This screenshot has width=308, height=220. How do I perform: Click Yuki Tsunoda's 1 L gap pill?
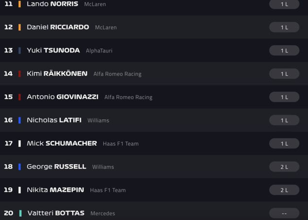tap(284, 51)
